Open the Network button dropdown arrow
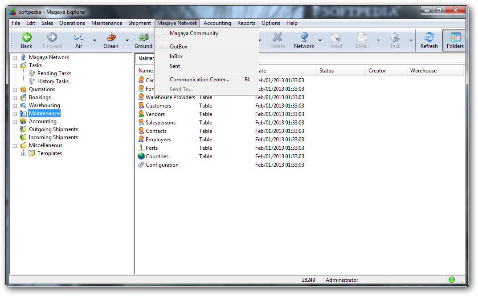The height and width of the screenshot is (296, 478). pos(320,40)
